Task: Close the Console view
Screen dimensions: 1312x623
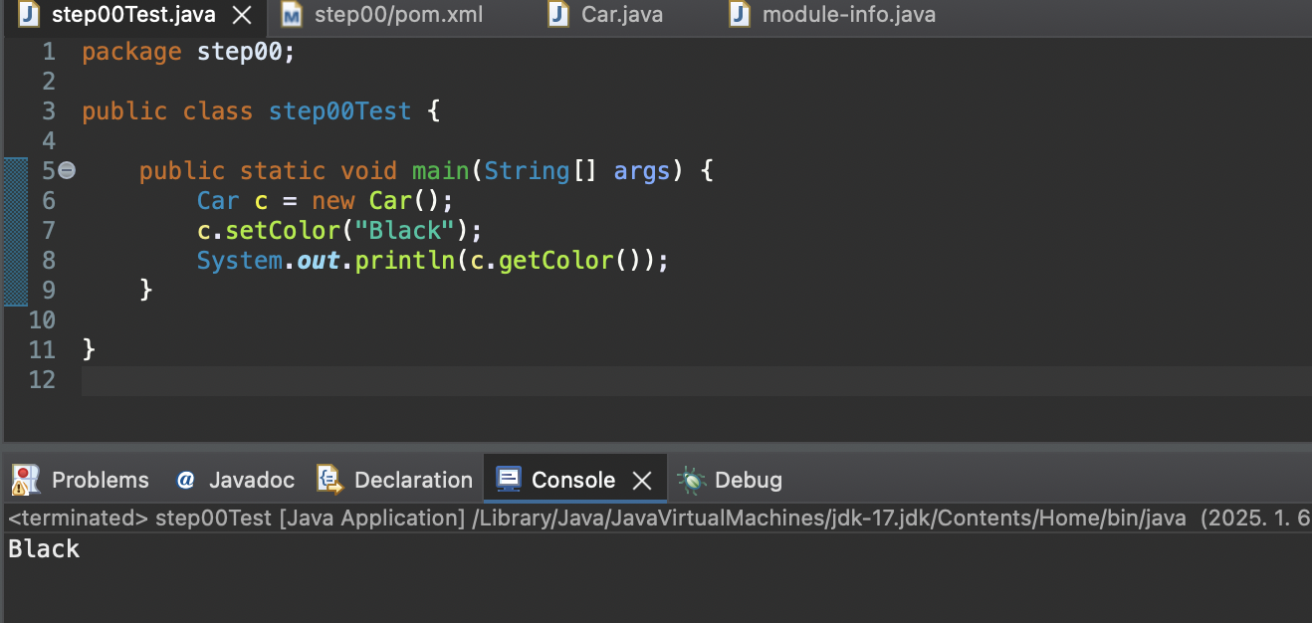Action: (642, 481)
